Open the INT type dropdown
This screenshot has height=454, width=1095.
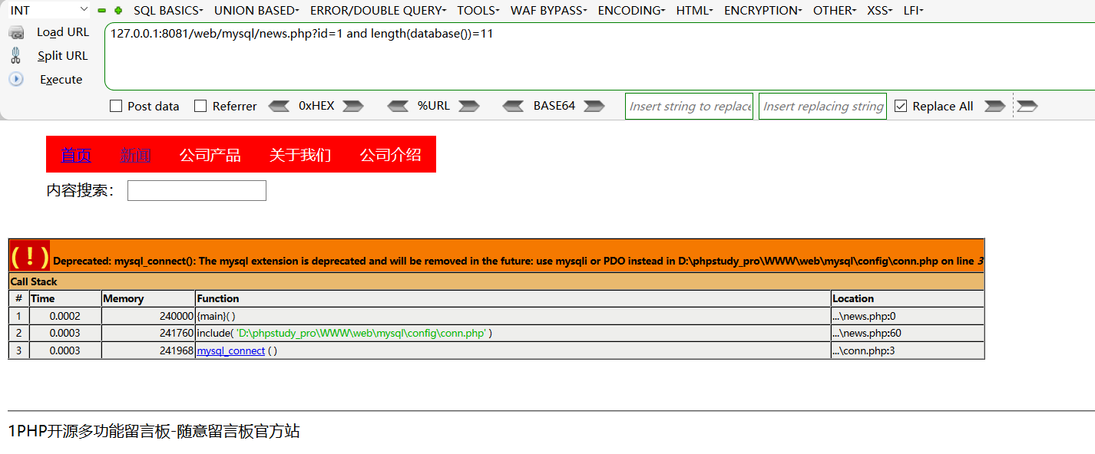click(x=48, y=10)
